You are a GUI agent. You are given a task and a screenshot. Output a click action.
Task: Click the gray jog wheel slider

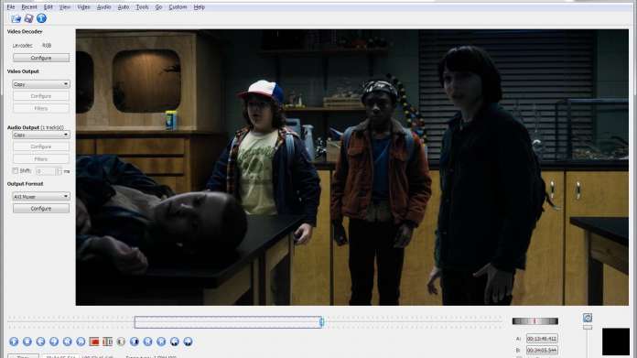[535, 321]
